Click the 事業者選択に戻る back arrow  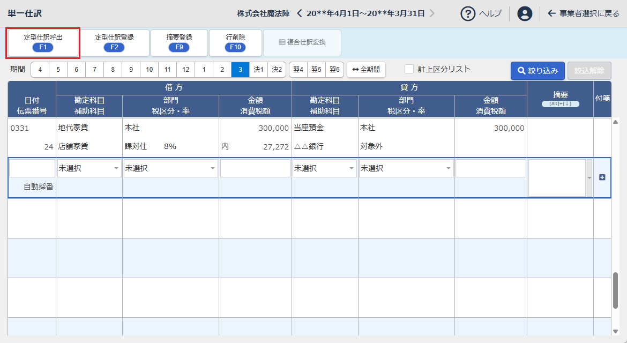(551, 13)
